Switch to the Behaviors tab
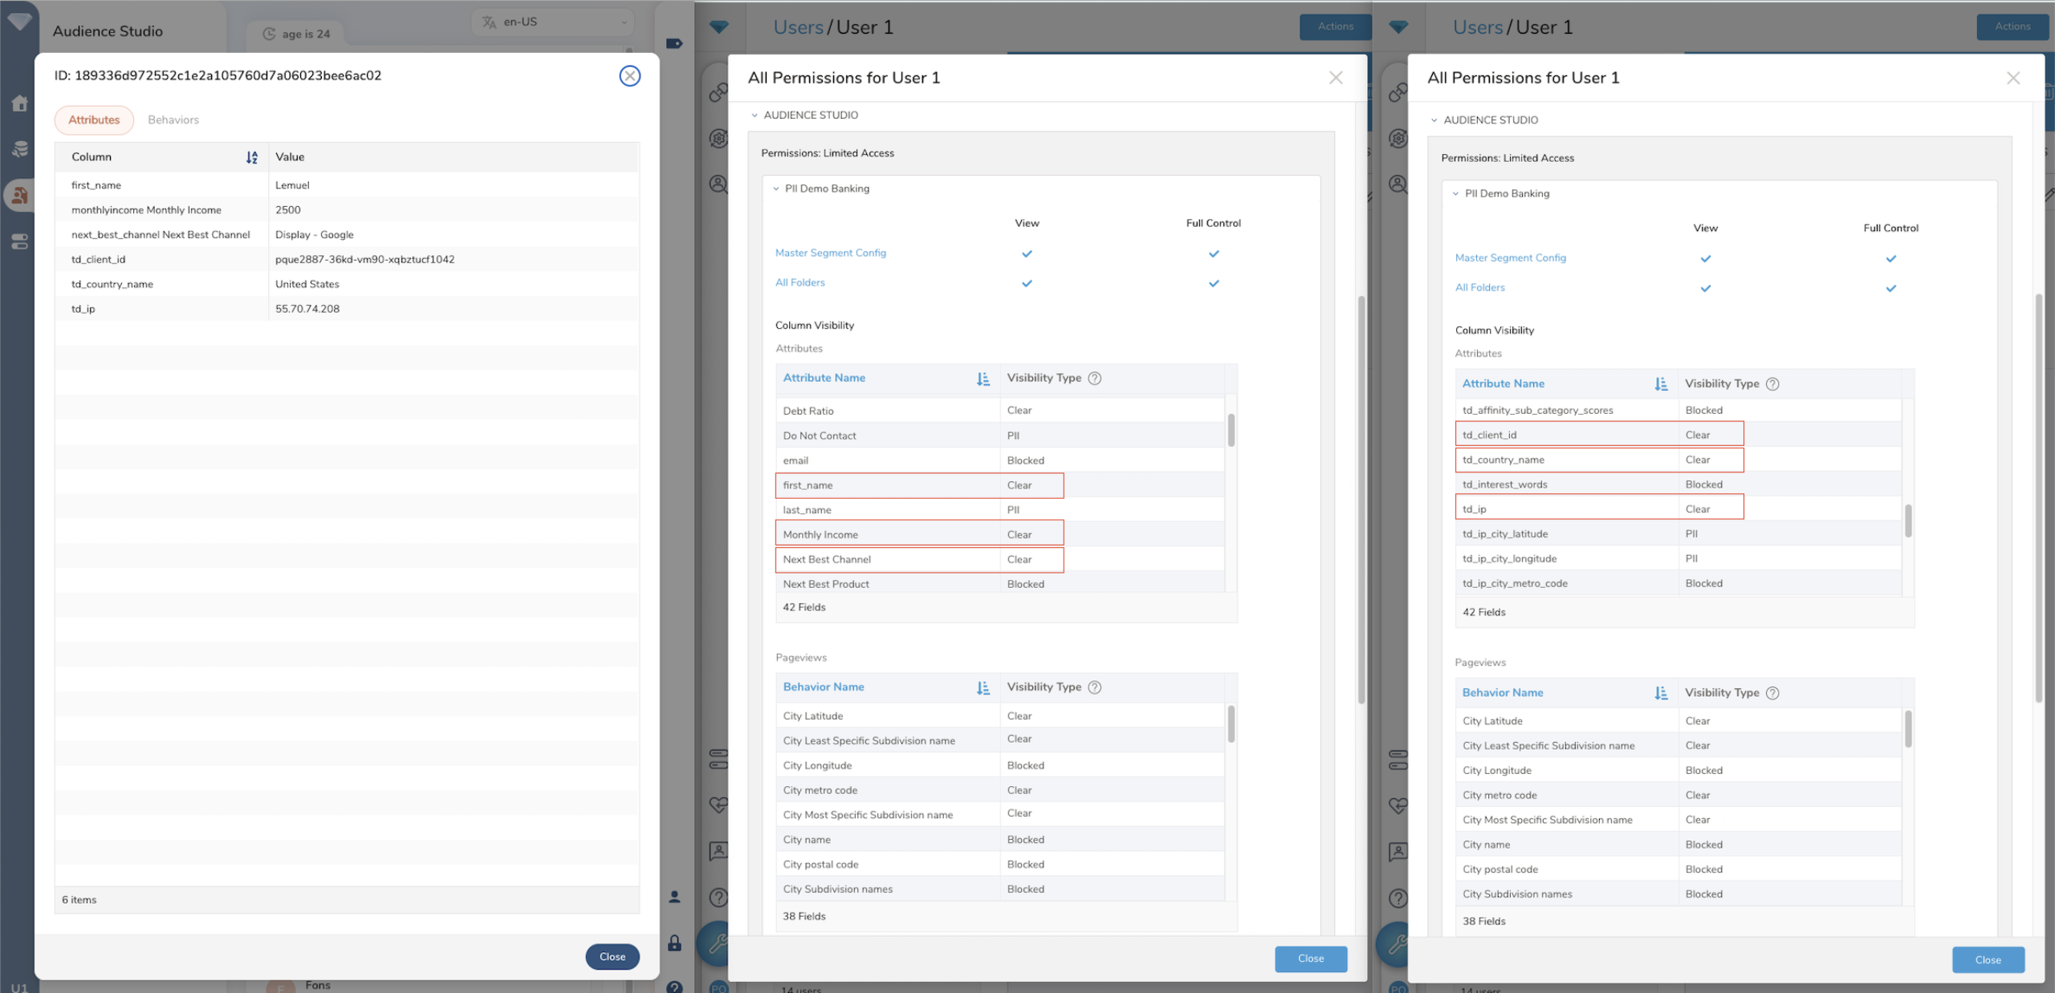This screenshot has height=993, width=2055. tap(173, 120)
